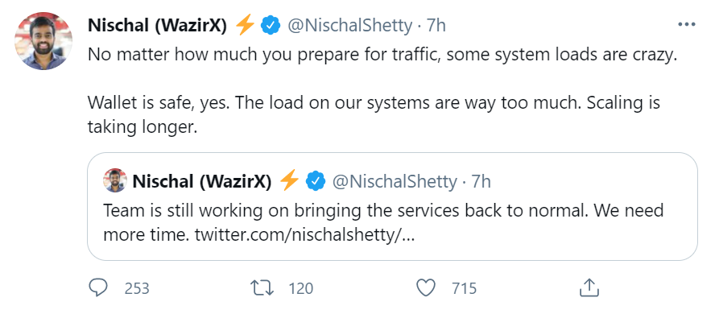View the 253 replies count

[137, 288]
